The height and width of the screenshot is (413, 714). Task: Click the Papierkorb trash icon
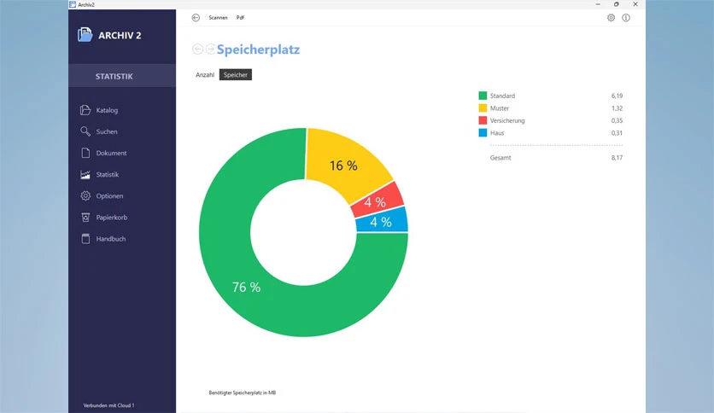(x=85, y=218)
